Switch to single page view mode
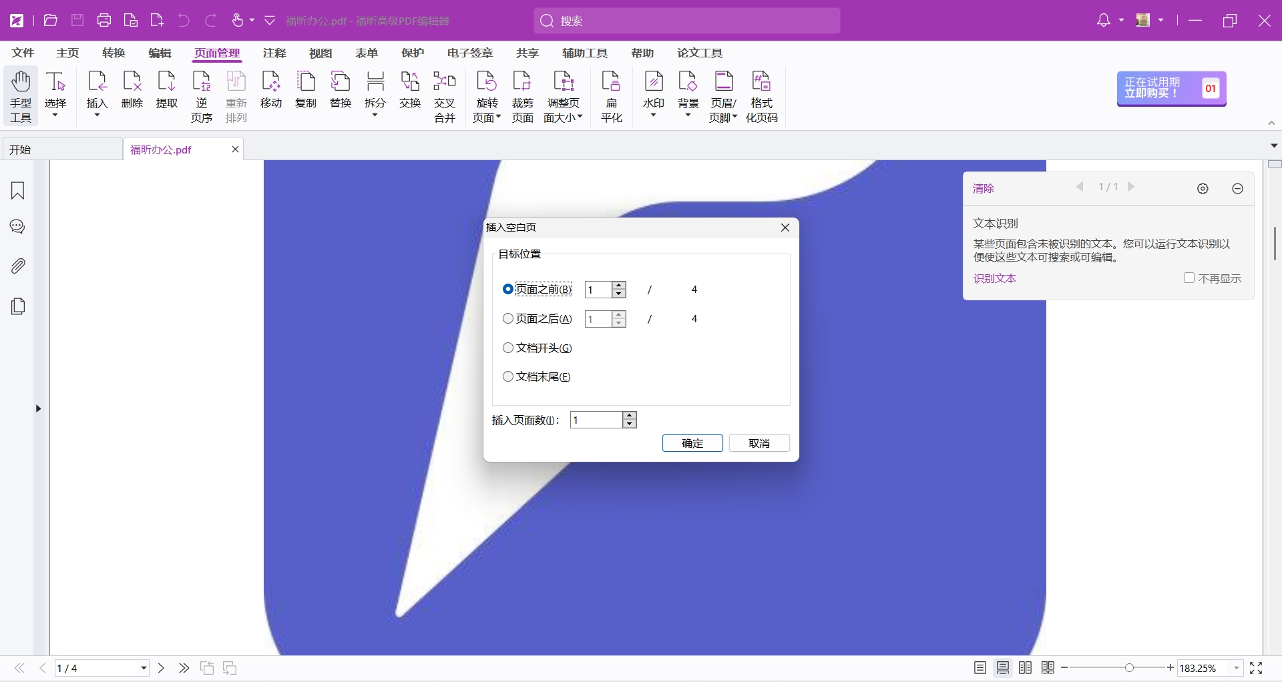This screenshot has height=682, width=1282. pyautogui.click(x=980, y=668)
